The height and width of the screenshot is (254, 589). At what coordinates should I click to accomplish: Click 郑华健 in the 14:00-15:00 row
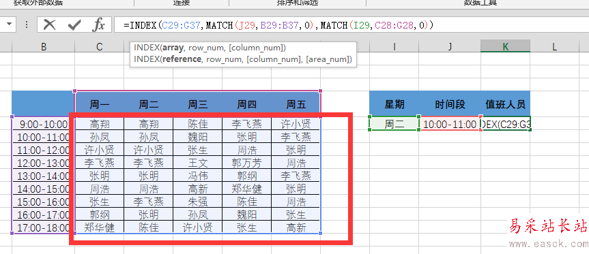[247, 189]
